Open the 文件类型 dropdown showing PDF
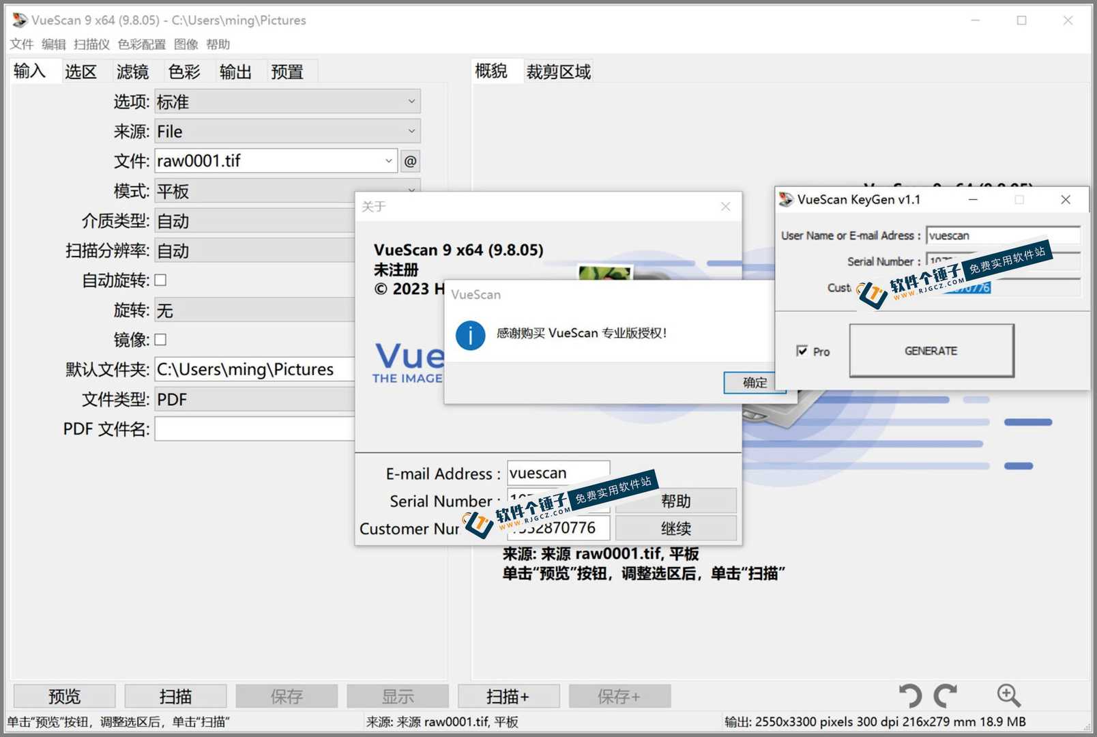The image size is (1097, 737). [254, 399]
